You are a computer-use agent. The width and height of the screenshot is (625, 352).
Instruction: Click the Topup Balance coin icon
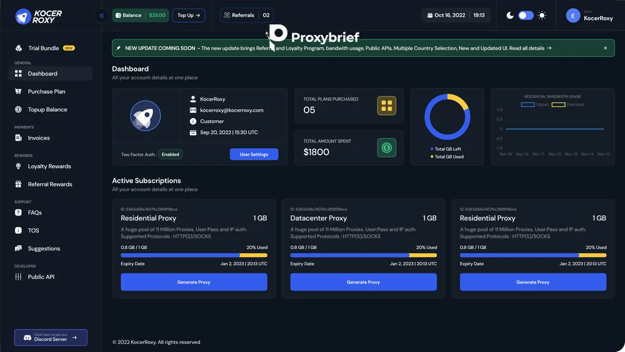(18, 109)
